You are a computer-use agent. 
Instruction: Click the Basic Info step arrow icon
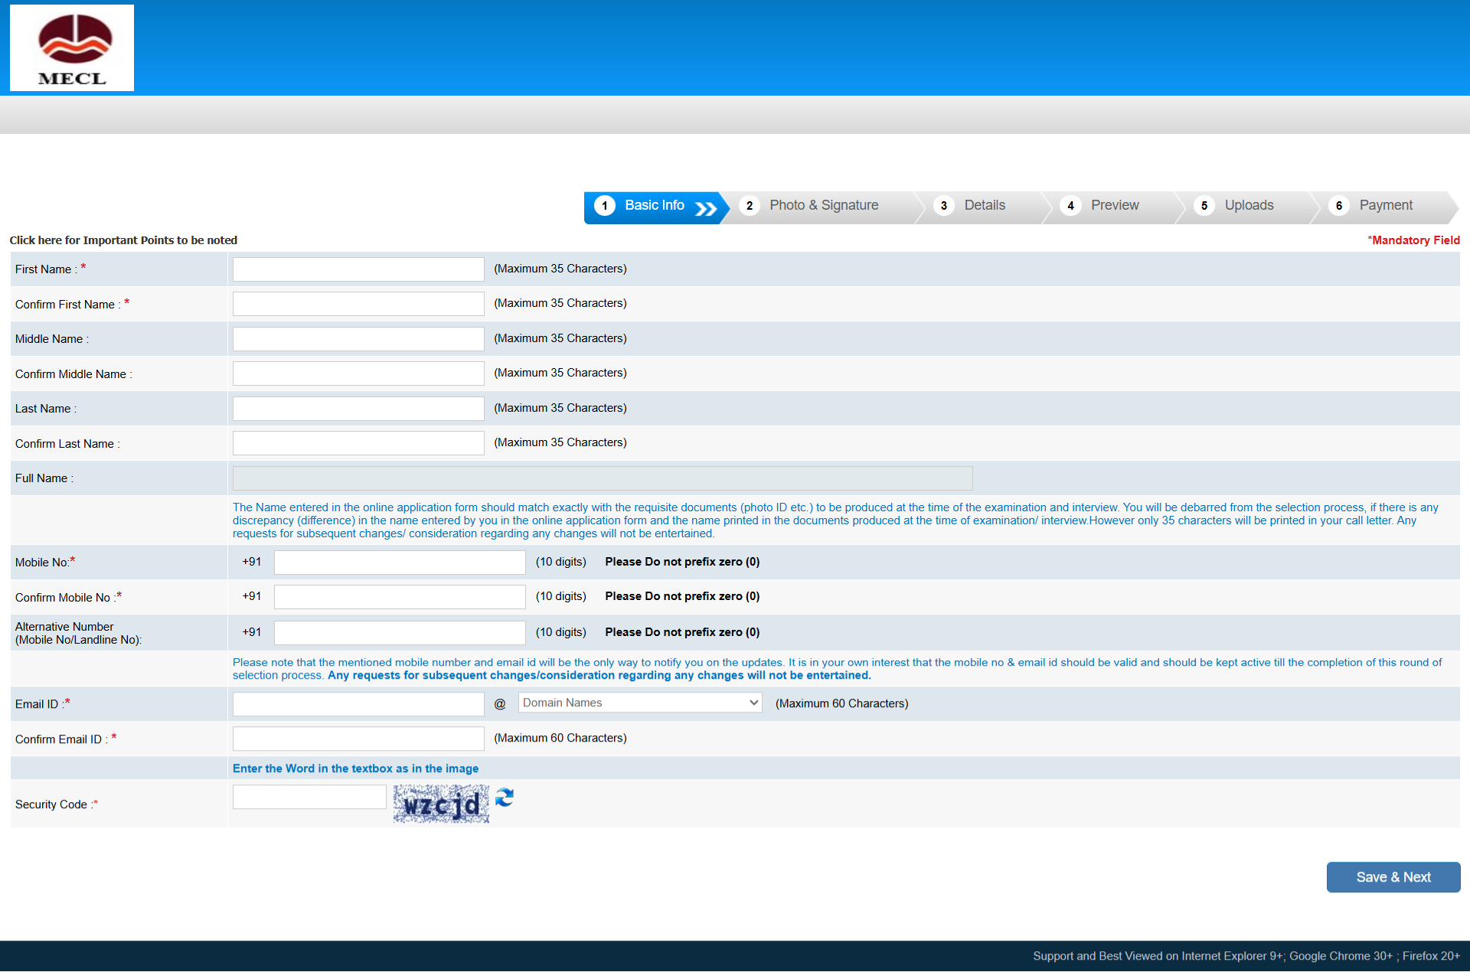pos(706,208)
